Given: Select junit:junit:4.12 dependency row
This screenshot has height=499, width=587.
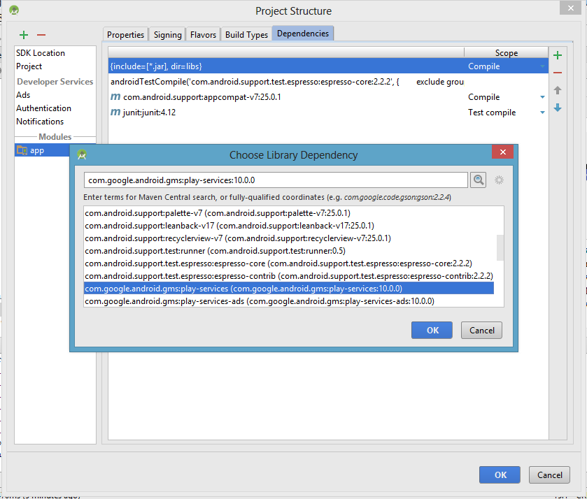Looking at the screenshot, I should (x=328, y=113).
